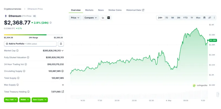This screenshot has height=109, width=221.
Task: Click the 4. May date axis label
Action: pos(169,101)
